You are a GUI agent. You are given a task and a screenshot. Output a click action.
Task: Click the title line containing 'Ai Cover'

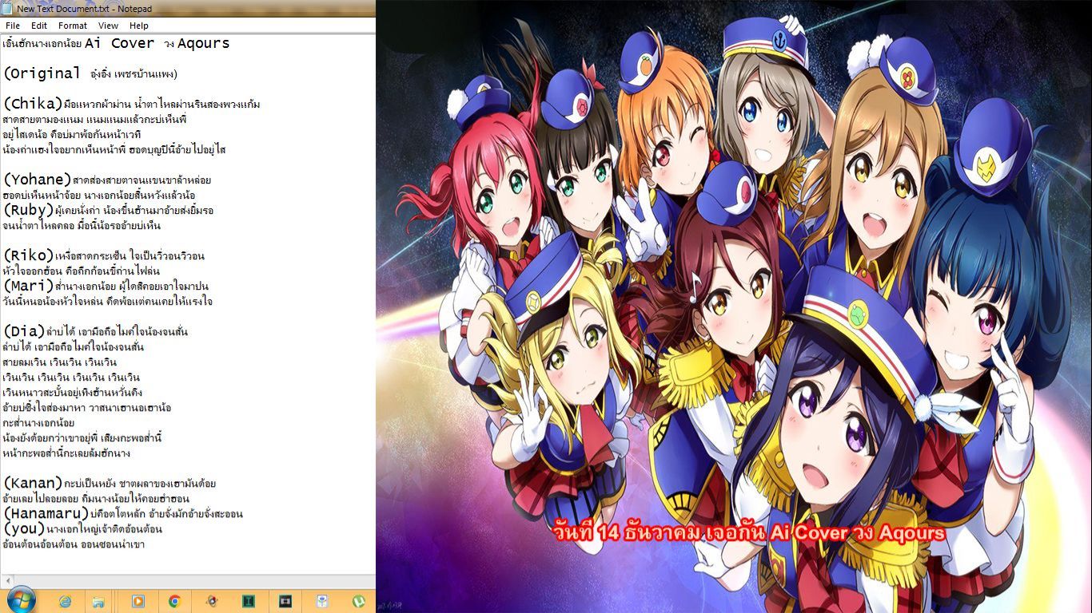coord(117,43)
